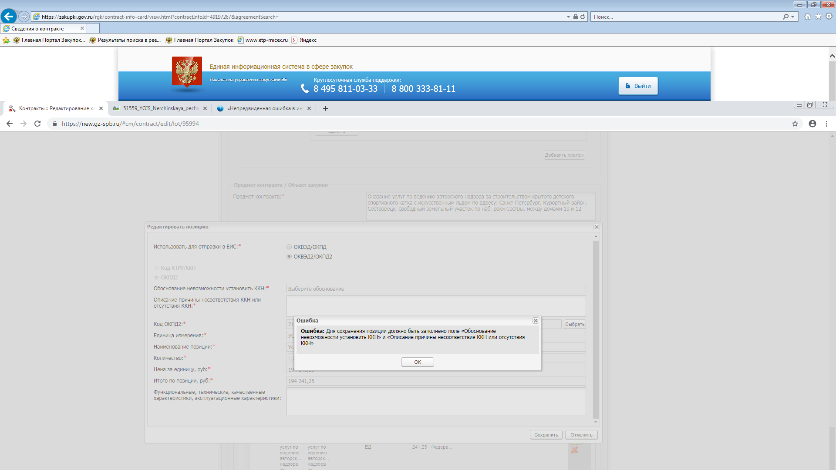
Task: Expand the IE search box dropdown arrow
Action: tap(792, 17)
